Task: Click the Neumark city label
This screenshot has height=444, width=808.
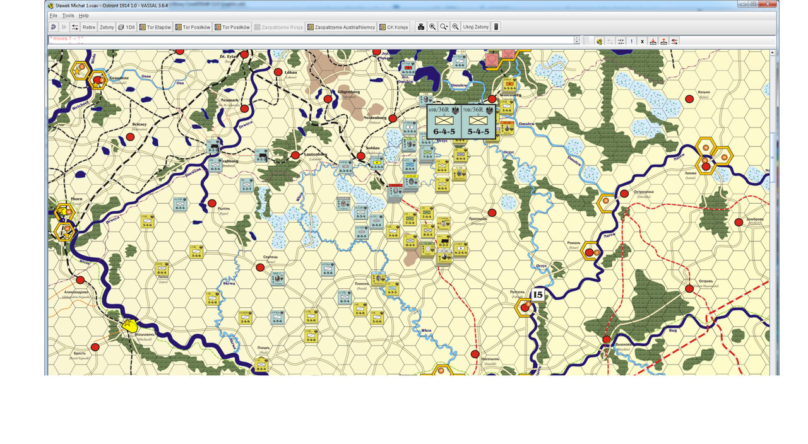Action: click(230, 100)
